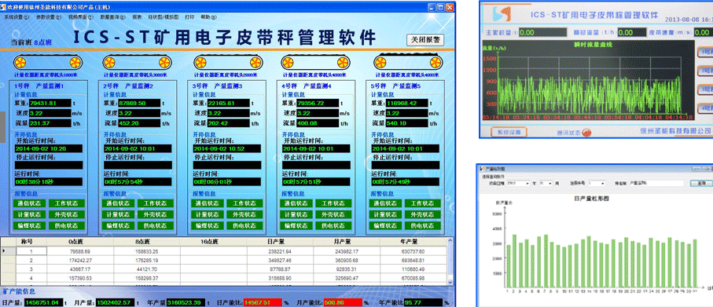
Task: Click the 关闭报警 button
Action: tap(425, 40)
